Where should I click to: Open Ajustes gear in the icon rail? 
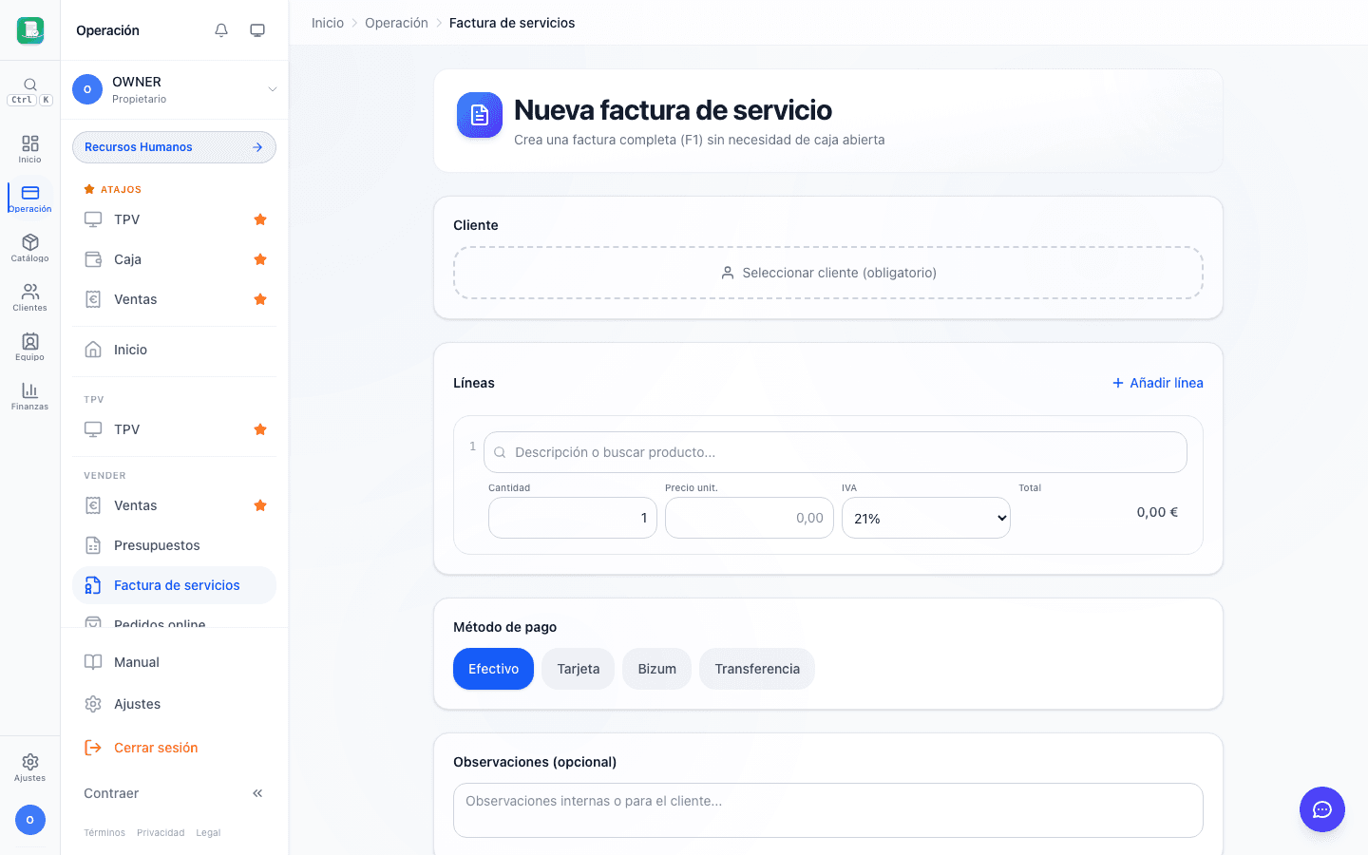(x=30, y=768)
